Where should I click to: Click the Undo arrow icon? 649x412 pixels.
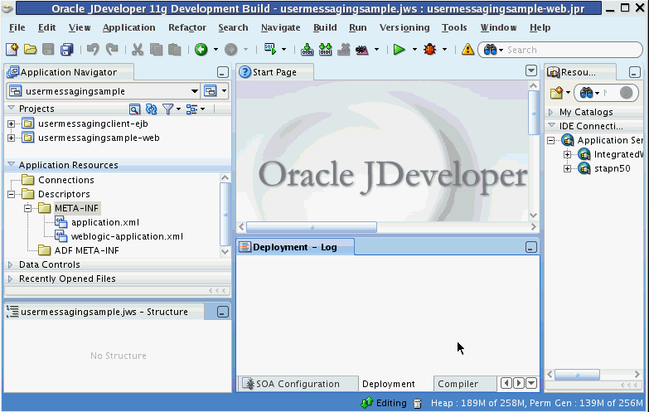pyautogui.click(x=93, y=50)
